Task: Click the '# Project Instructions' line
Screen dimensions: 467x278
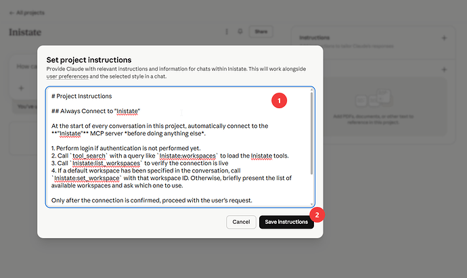Action: 82,96
